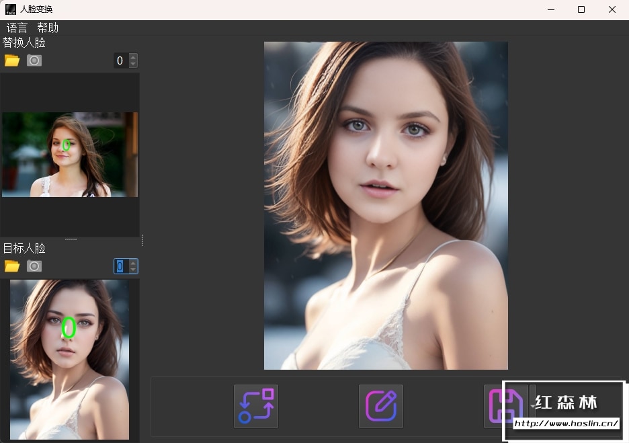This screenshot has width=629, height=443.
Task: Click camera icon in 目标人脸 section
Action: [x=34, y=266]
